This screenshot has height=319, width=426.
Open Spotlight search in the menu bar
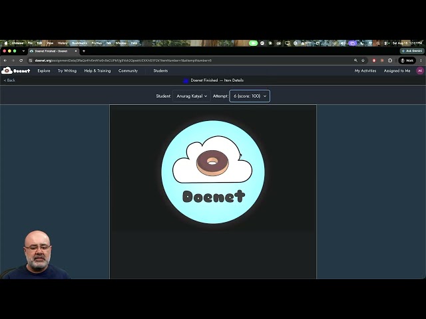(378, 43)
